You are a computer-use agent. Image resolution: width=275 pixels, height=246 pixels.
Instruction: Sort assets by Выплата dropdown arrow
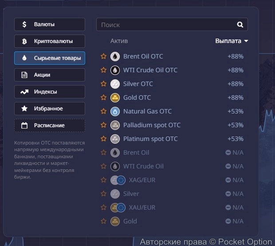[x=246, y=41]
